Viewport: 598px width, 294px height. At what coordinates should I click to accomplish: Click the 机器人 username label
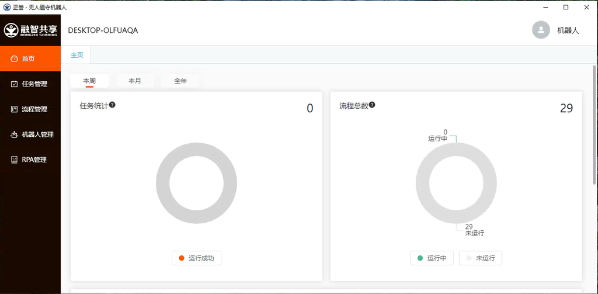[x=568, y=30]
